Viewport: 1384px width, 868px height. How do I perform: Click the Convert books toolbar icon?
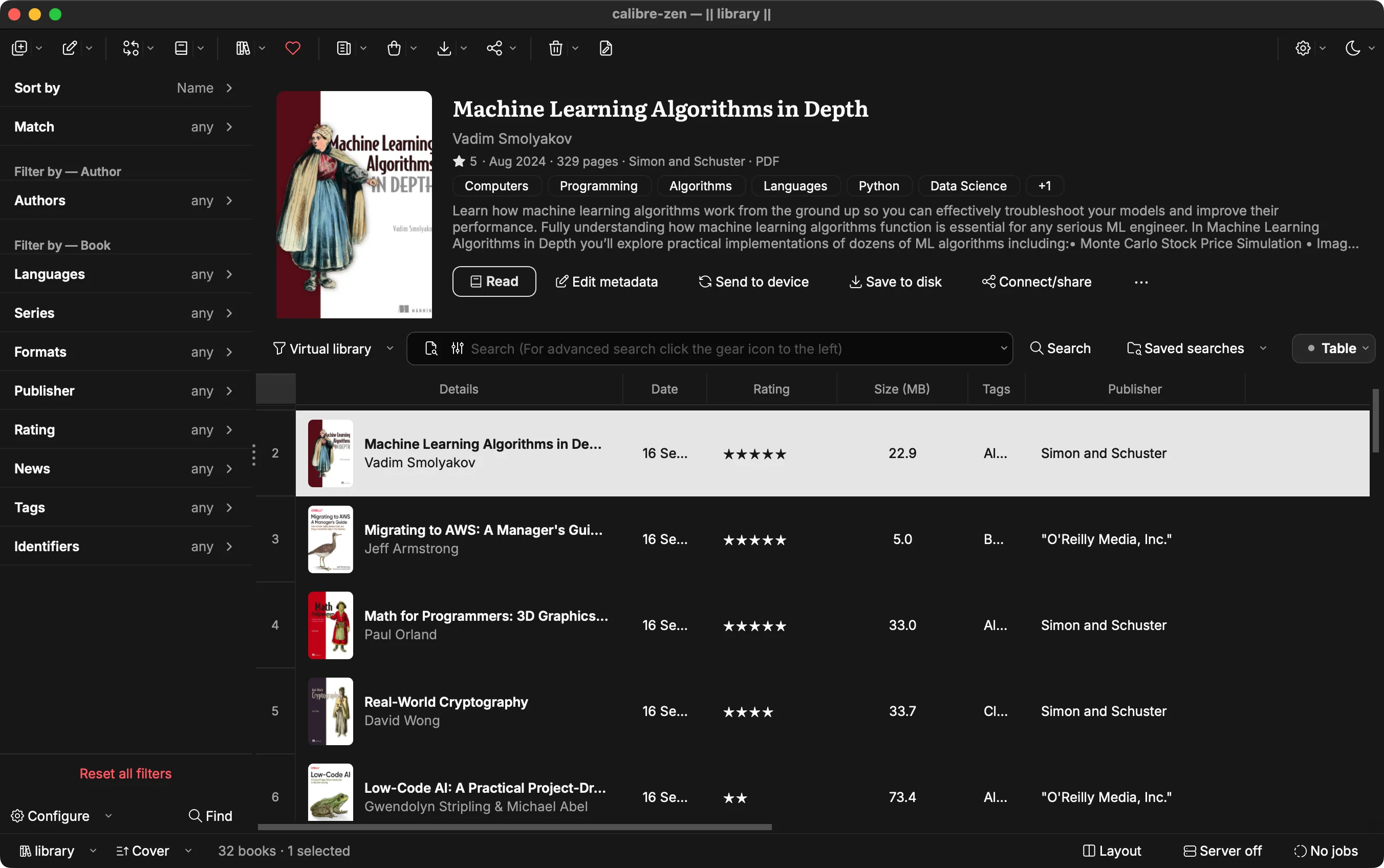(x=131, y=48)
